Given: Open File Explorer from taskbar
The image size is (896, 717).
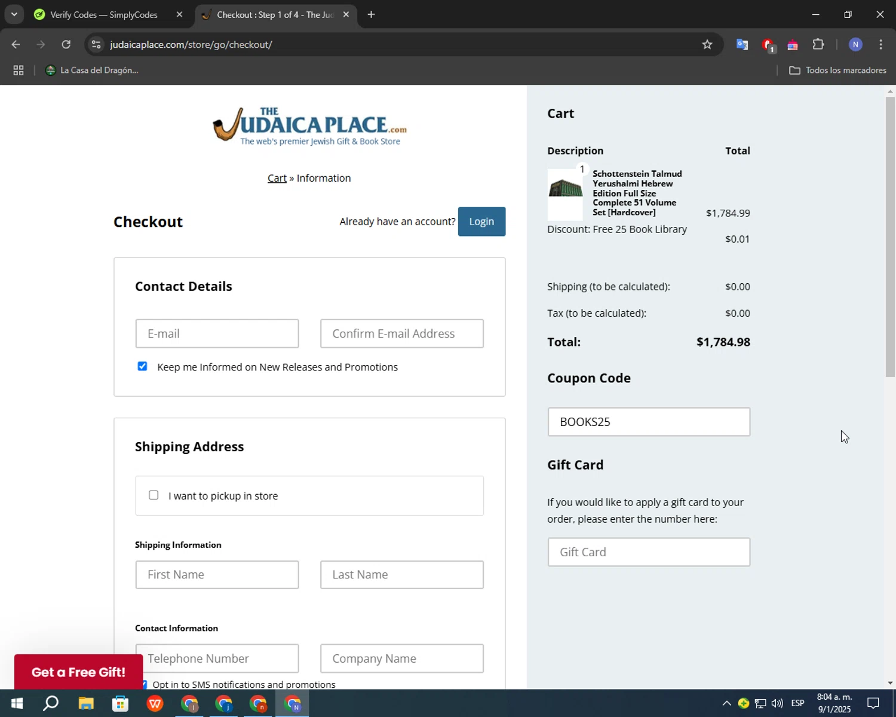Looking at the screenshot, I should pos(86,703).
